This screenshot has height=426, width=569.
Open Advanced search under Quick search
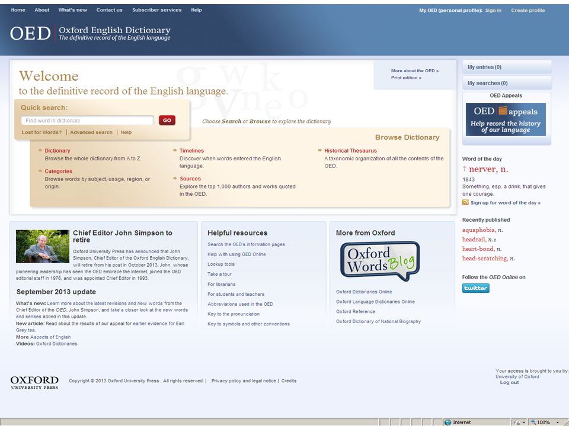pos(91,132)
